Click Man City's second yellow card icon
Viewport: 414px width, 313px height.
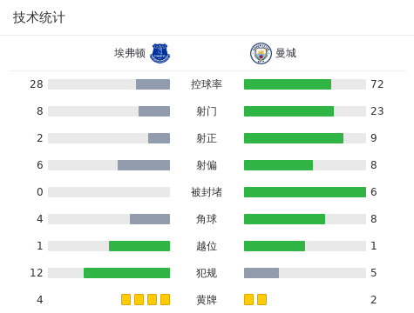(261, 299)
